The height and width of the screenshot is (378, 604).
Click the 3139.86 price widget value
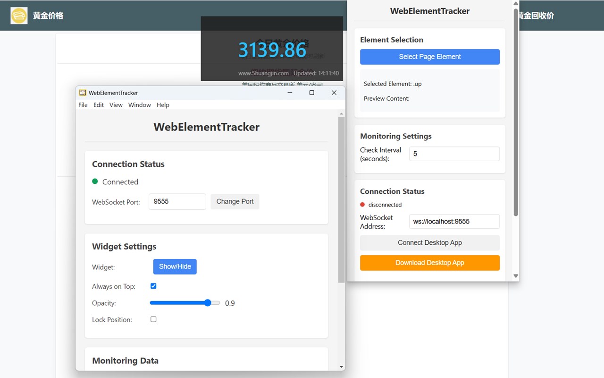[272, 50]
